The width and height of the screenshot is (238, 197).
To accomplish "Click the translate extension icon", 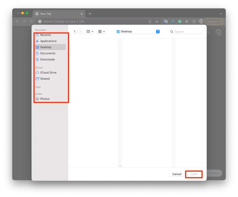I will [166, 21].
